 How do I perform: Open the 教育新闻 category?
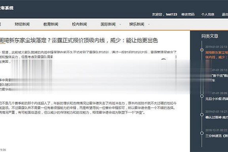[51, 24]
